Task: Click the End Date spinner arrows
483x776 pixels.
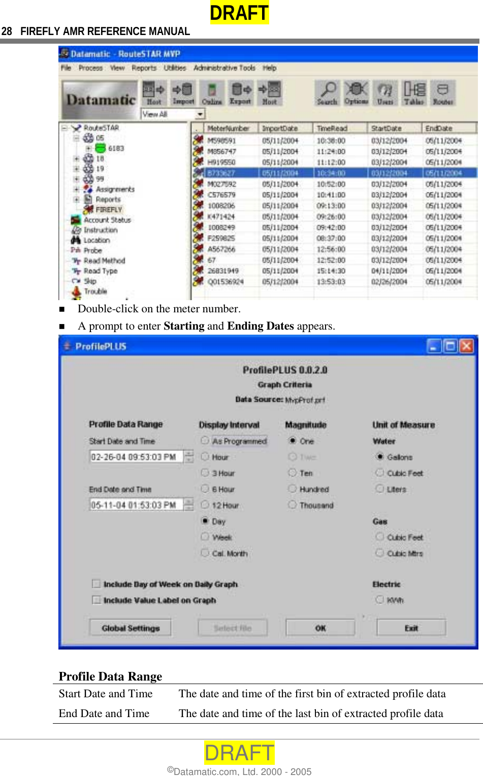Action: coord(189,505)
